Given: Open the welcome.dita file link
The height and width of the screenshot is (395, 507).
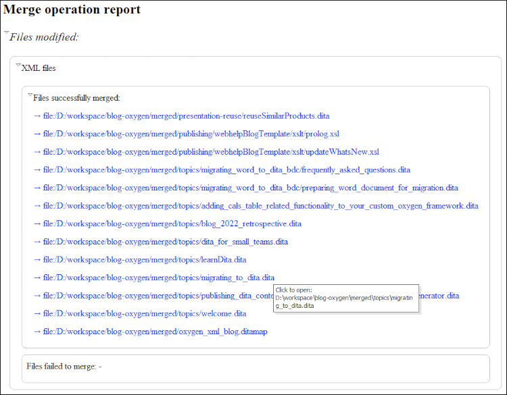Looking at the screenshot, I should click(x=144, y=313).
